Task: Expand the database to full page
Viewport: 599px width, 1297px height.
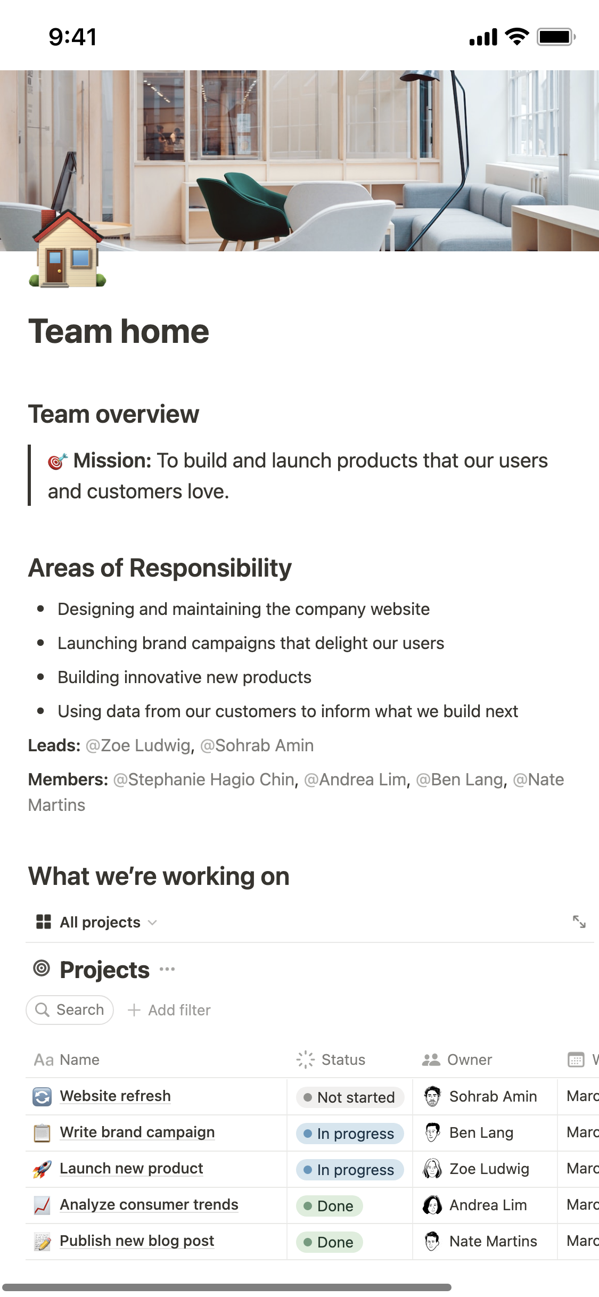Action: (579, 922)
